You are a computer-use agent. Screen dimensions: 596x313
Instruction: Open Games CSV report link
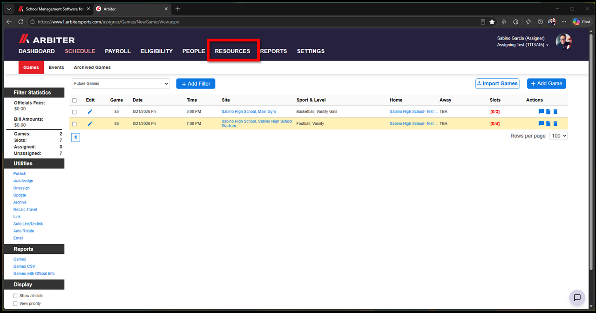(x=24, y=266)
